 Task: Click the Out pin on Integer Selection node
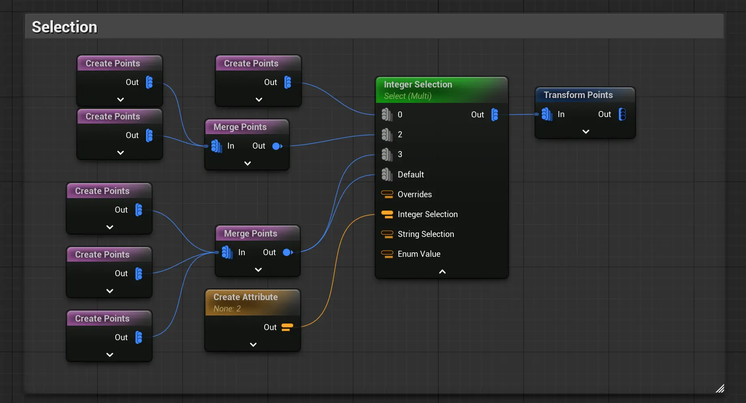[x=495, y=115]
